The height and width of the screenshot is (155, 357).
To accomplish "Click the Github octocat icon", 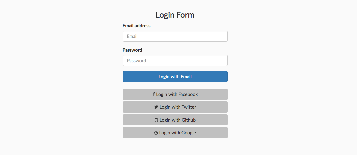I will click(x=156, y=120).
